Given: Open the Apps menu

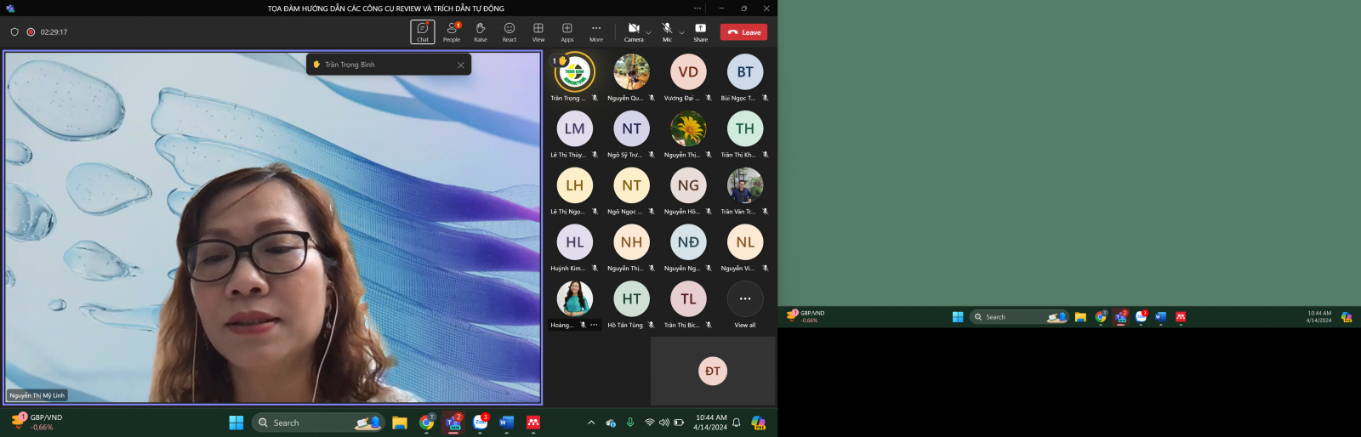Looking at the screenshot, I should 567,31.
